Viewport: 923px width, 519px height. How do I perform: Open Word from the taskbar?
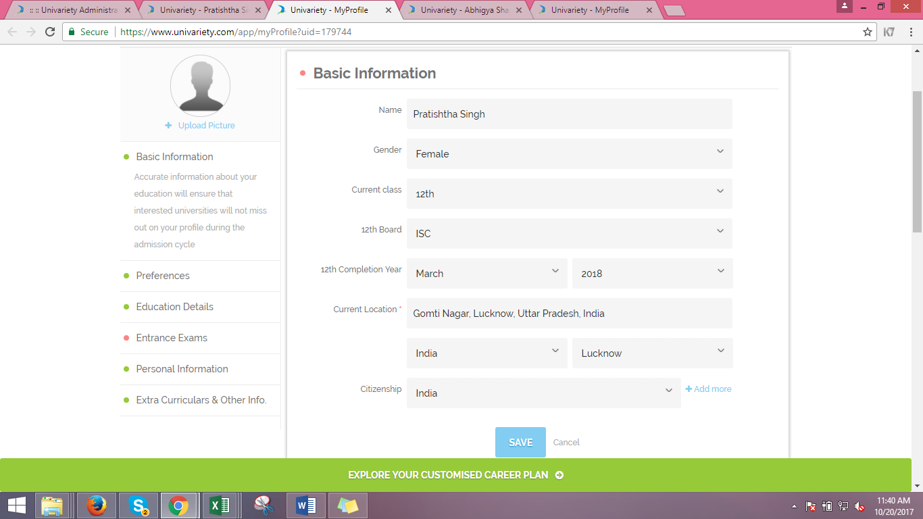(306, 505)
